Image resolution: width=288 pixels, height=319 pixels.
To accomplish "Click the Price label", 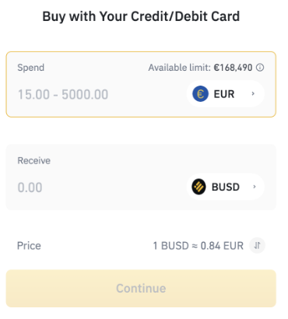I will (29, 246).
